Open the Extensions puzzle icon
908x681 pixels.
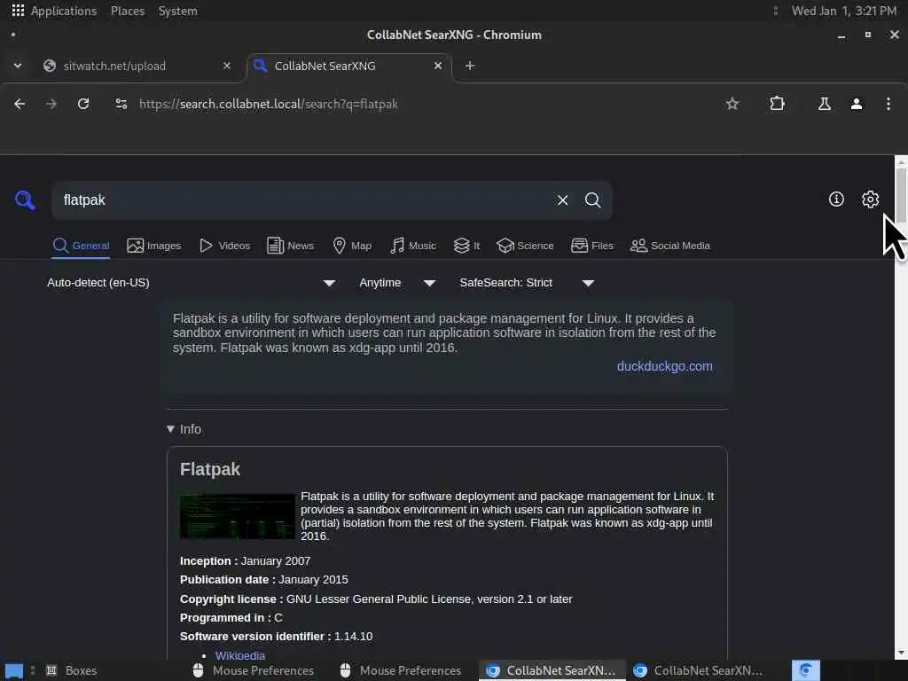coord(777,104)
